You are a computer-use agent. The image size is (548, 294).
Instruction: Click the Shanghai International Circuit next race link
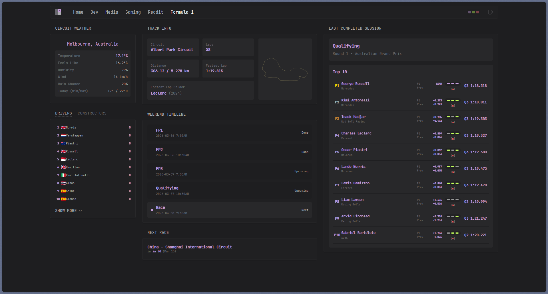click(x=190, y=247)
